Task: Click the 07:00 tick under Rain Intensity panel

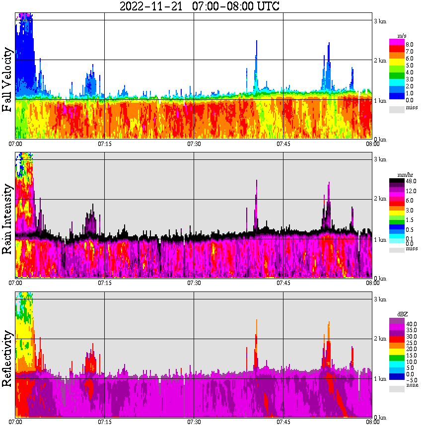Action: pyautogui.click(x=15, y=283)
